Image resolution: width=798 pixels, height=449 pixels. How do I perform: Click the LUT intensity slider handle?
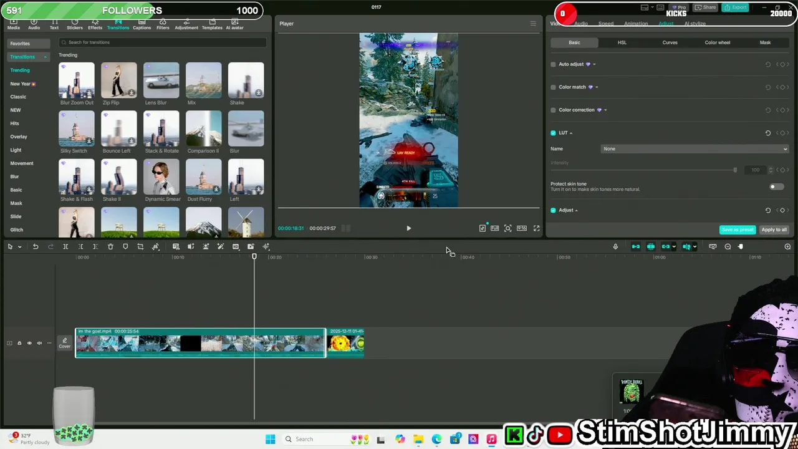click(735, 170)
